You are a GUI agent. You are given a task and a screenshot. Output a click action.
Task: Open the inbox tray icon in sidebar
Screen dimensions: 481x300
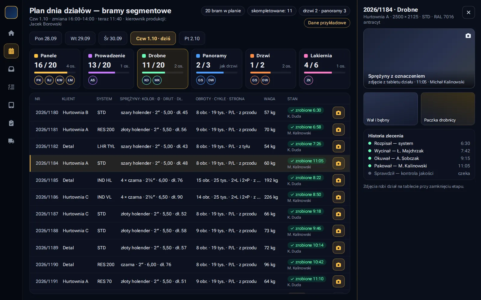(11, 69)
